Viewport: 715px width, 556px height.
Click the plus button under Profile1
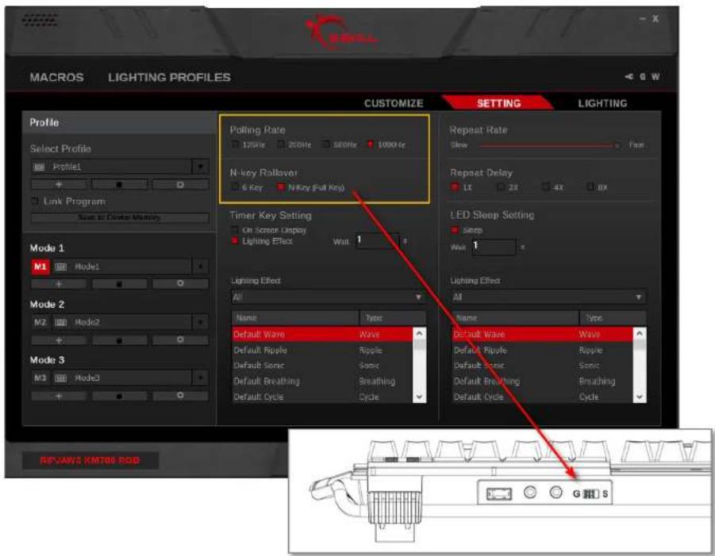tap(59, 185)
